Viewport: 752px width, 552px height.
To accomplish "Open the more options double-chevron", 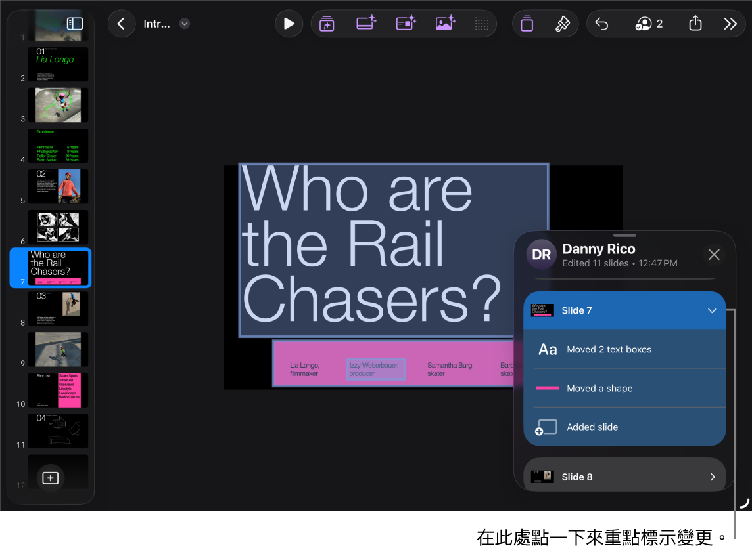I will point(730,24).
